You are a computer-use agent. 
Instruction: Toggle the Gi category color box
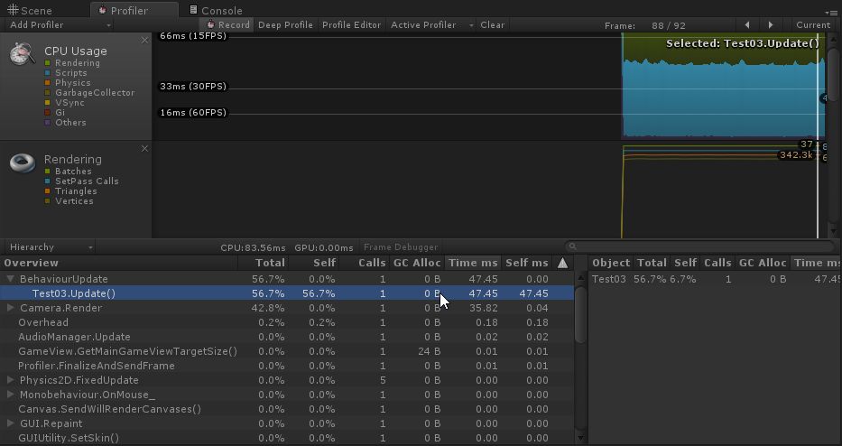tap(47, 112)
